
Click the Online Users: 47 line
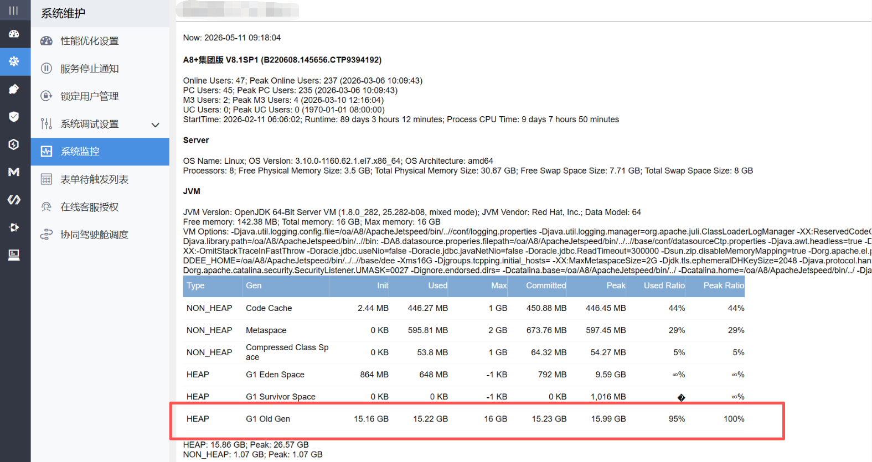click(x=303, y=81)
